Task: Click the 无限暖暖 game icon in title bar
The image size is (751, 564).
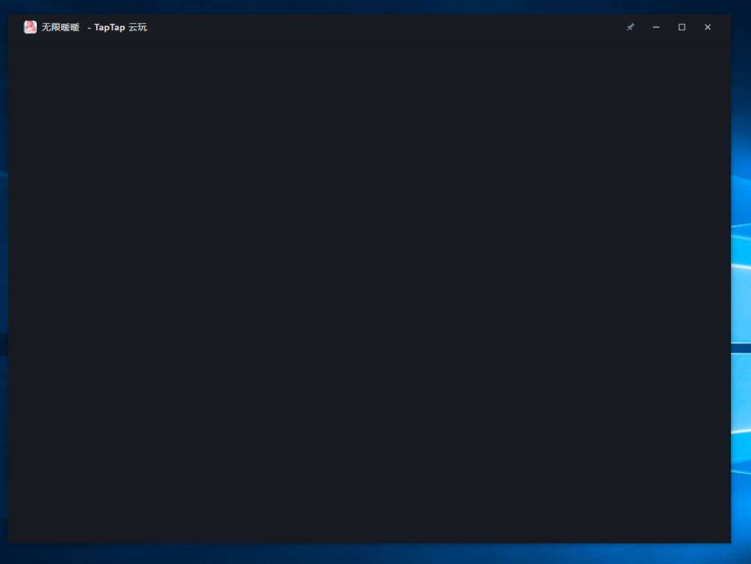Action: (30, 27)
